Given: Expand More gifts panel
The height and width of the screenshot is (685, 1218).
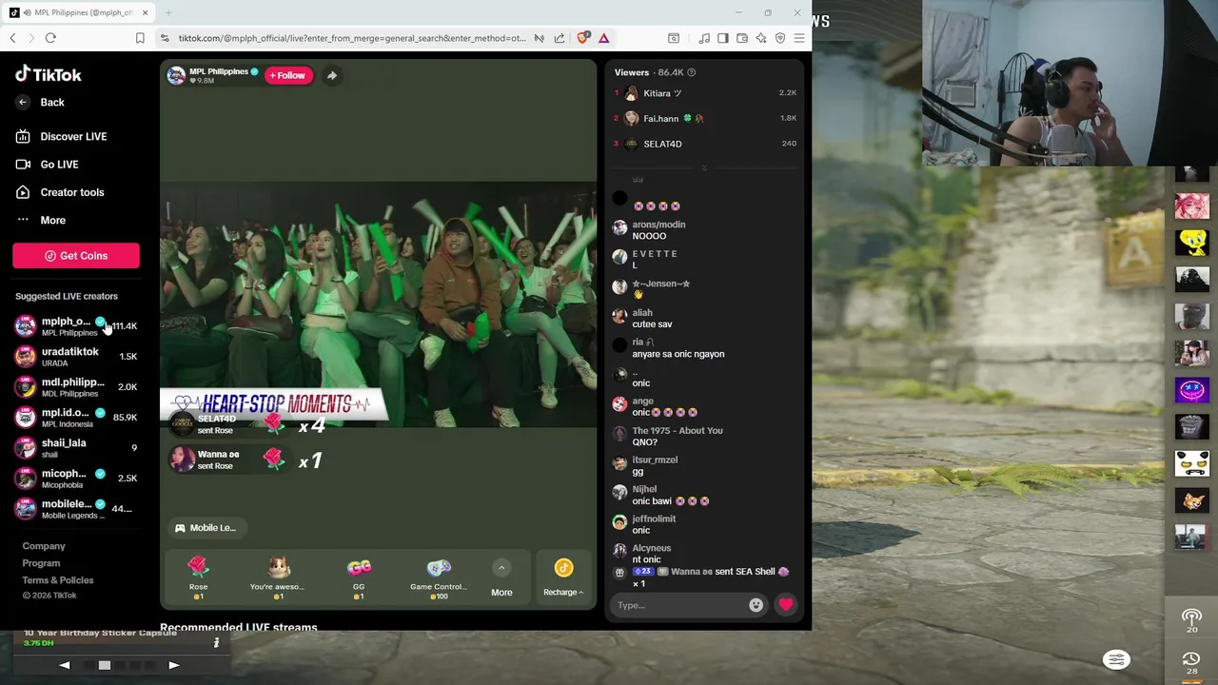Looking at the screenshot, I should (501, 577).
